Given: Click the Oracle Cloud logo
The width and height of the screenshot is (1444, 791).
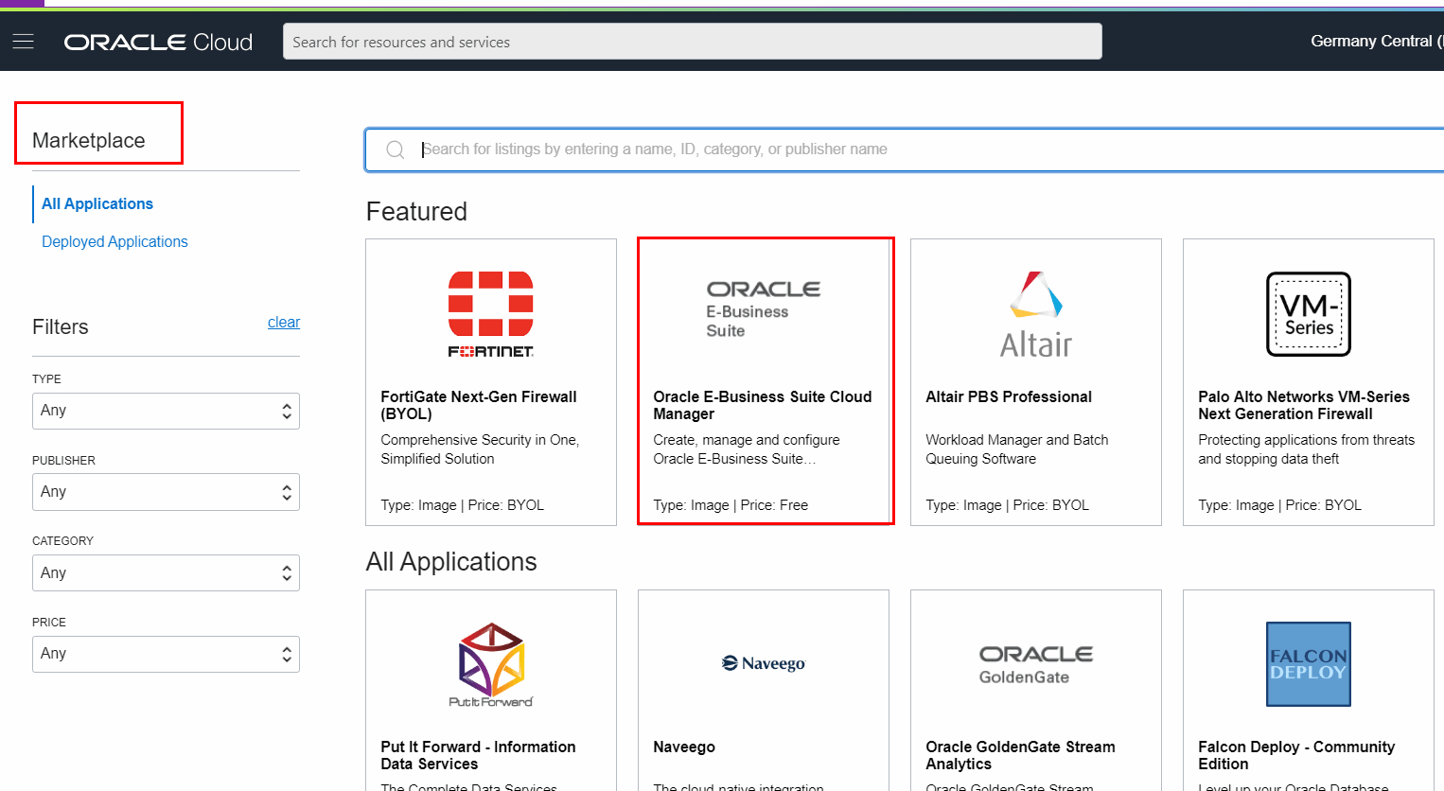Looking at the screenshot, I should (157, 41).
